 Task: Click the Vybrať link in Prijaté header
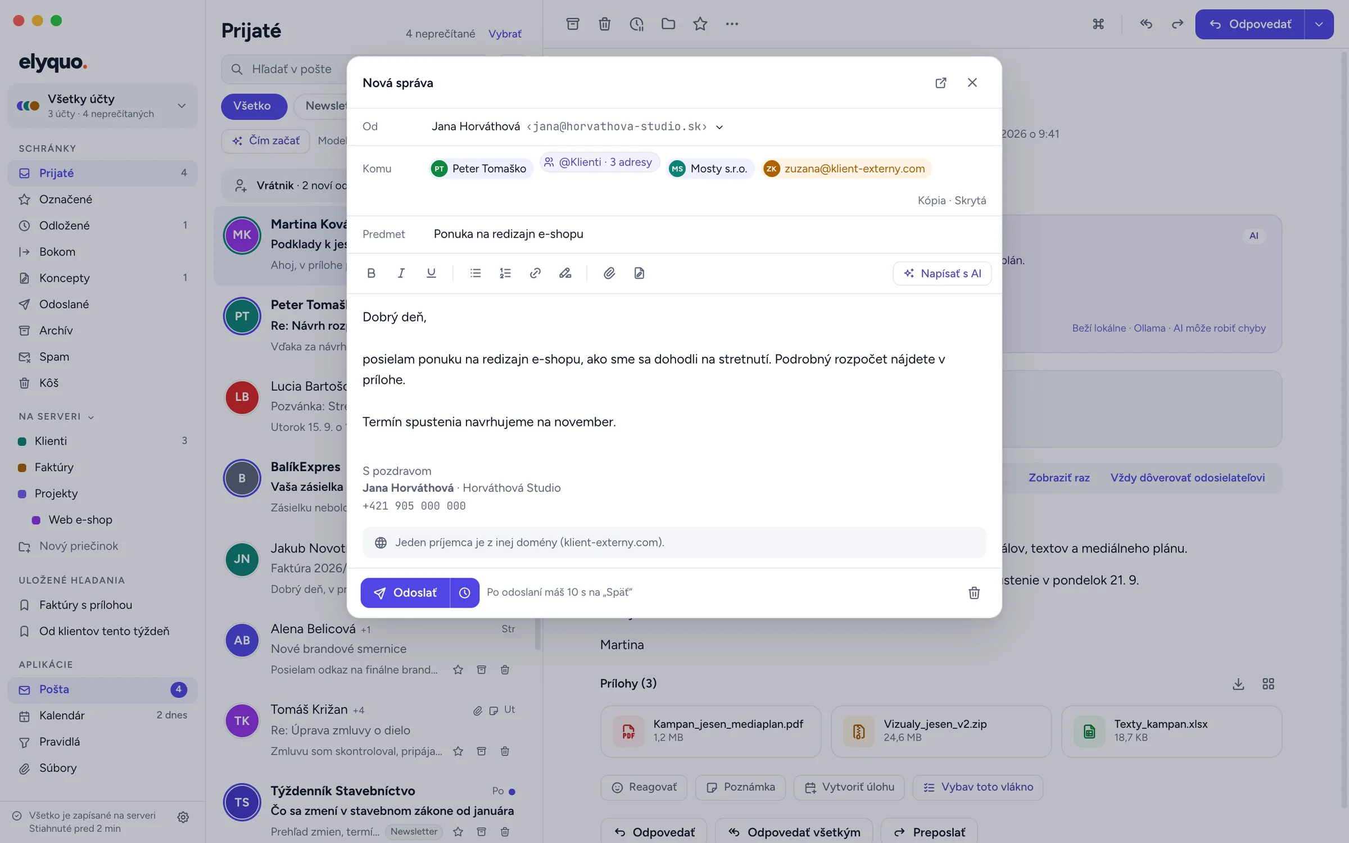pos(505,34)
